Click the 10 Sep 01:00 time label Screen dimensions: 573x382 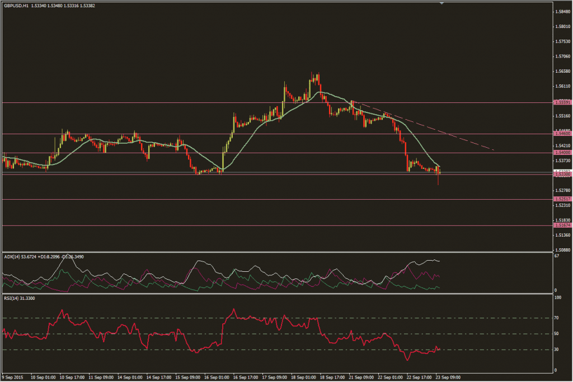[43, 378]
